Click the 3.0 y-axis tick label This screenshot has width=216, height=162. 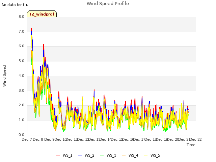[21, 90]
